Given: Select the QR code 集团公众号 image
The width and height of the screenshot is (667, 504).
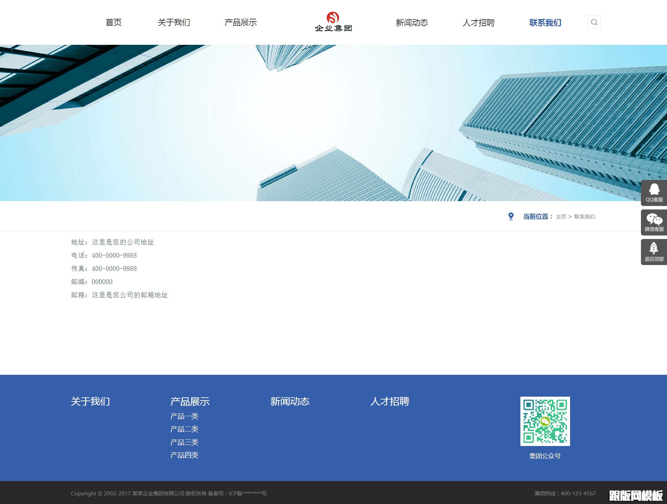Looking at the screenshot, I should click(545, 421).
